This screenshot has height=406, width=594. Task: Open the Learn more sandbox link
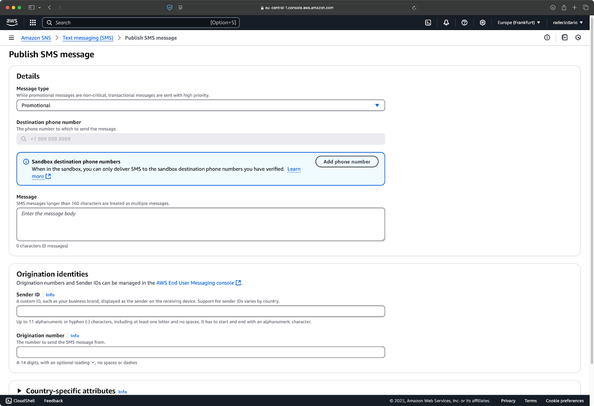tap(294, 169)
